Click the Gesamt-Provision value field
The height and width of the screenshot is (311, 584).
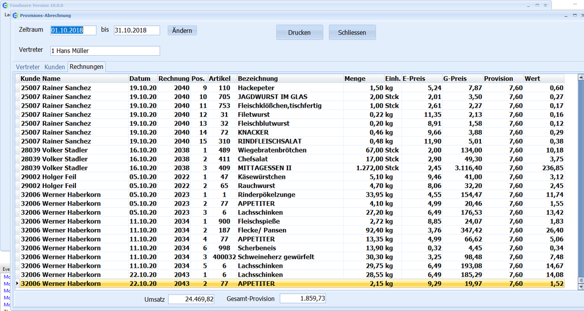303,299
